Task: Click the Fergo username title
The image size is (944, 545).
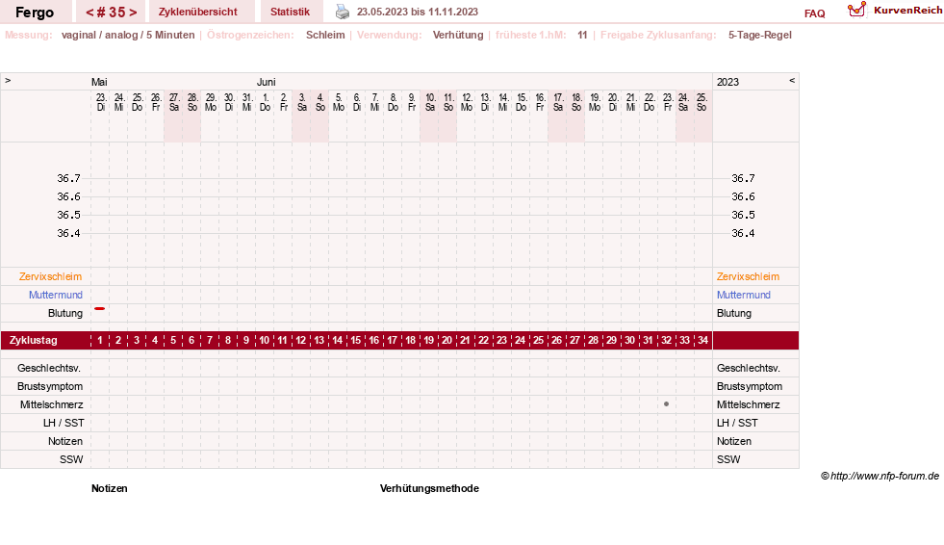Action: click(35, 13)
